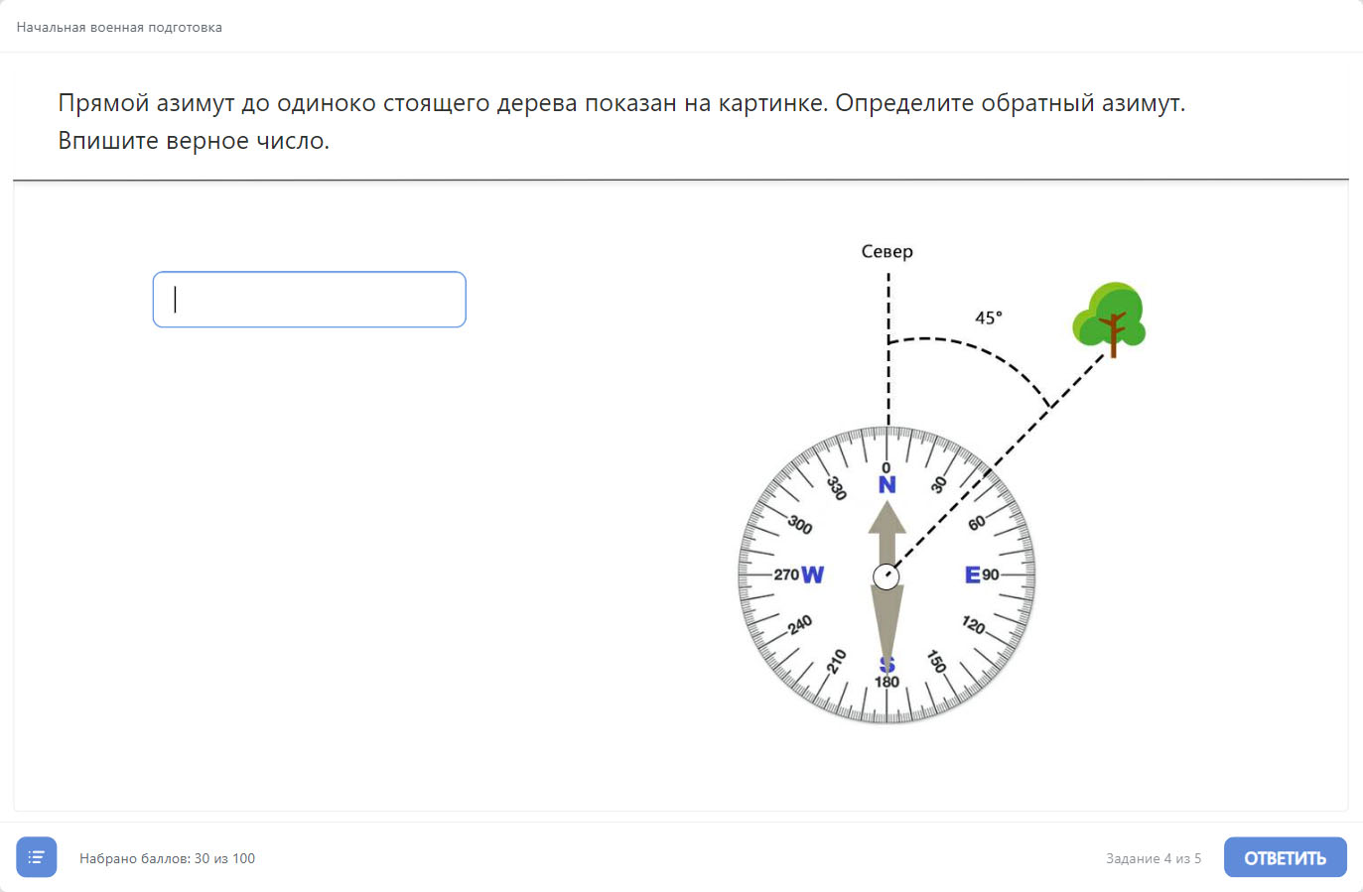Viewport: 1363px width, 892px height.
Task: Click the Начальная военная подготовка header
Action: coord(119,28)
